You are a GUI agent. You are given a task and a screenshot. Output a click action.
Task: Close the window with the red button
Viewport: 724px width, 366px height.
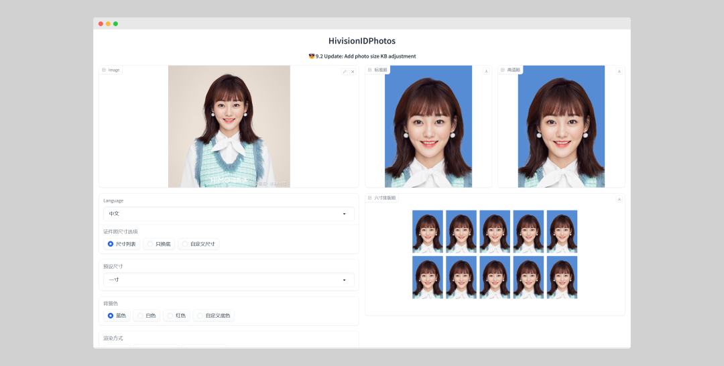coord(101,23)
